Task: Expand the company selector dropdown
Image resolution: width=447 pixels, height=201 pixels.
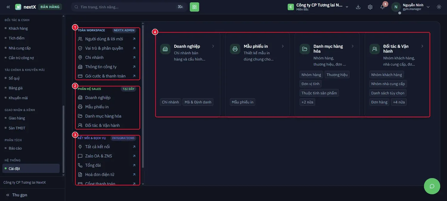Action: click(x=347, y=7)
